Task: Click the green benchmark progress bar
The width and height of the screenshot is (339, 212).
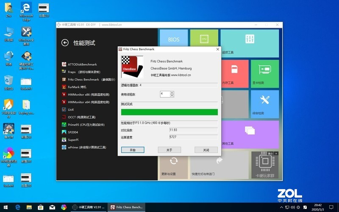Action: pos(169,112)
